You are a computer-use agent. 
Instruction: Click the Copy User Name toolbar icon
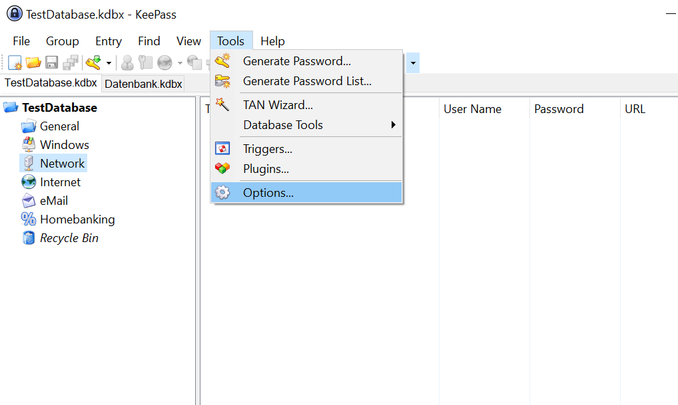pos(127,63)
